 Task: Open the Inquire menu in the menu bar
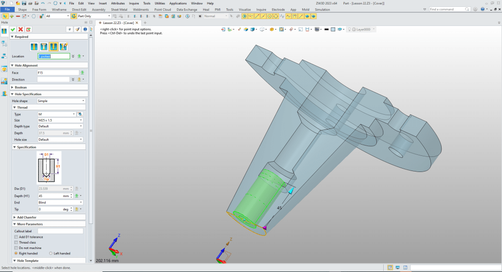134,3
